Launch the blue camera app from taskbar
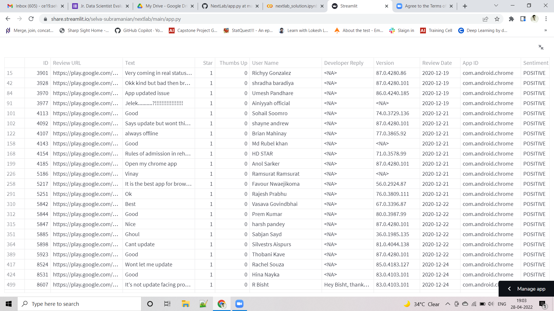554x311 pixels. (x=239, y=304)
